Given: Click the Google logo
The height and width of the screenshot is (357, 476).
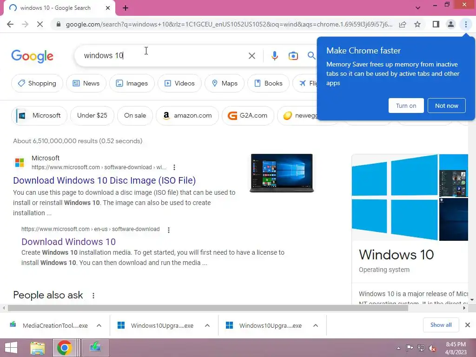Looking at the screenshot, I should (32, 56).
